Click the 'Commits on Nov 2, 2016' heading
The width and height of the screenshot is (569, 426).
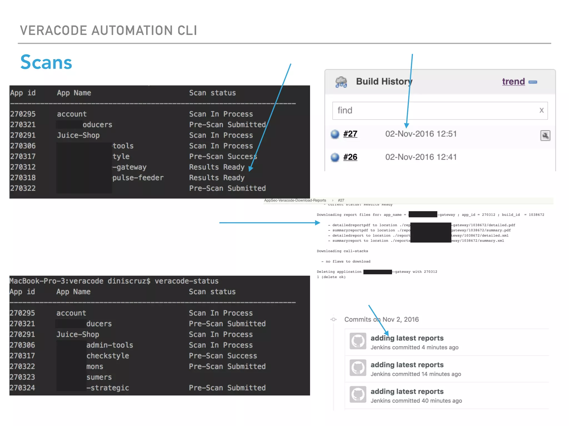pos(381,319)
